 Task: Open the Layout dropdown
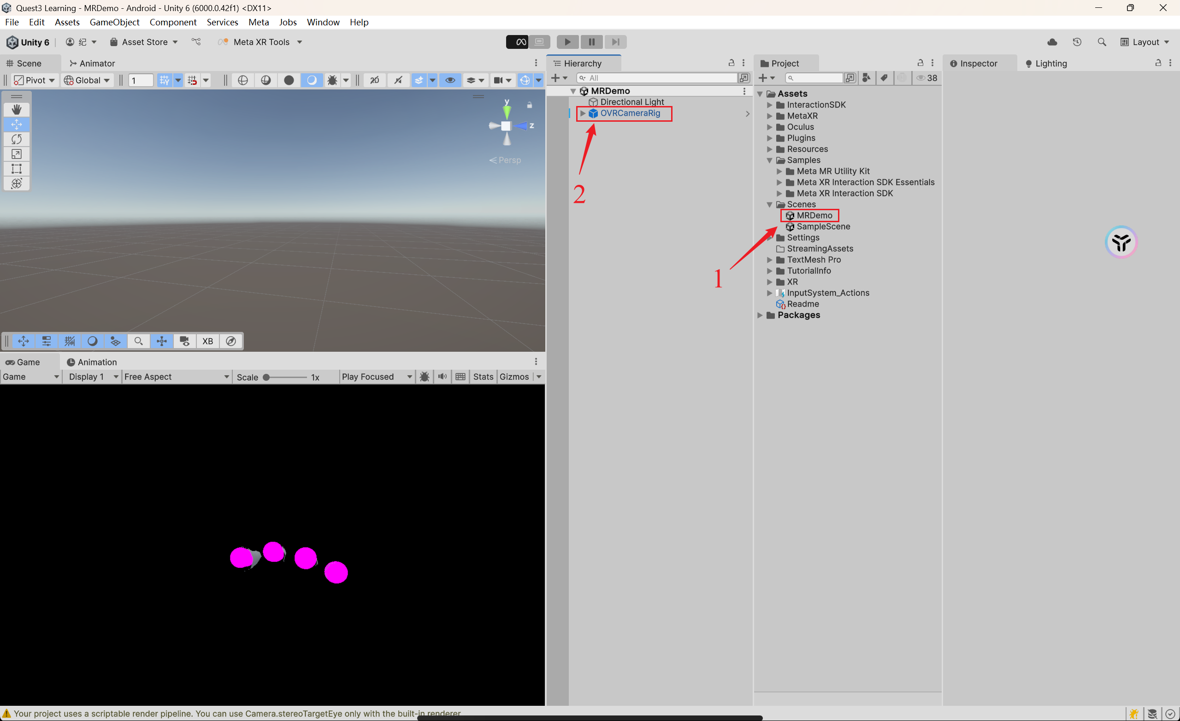tap(1145, 41)
